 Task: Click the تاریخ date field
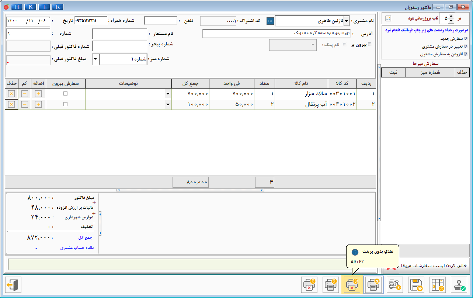pos(28,21)
